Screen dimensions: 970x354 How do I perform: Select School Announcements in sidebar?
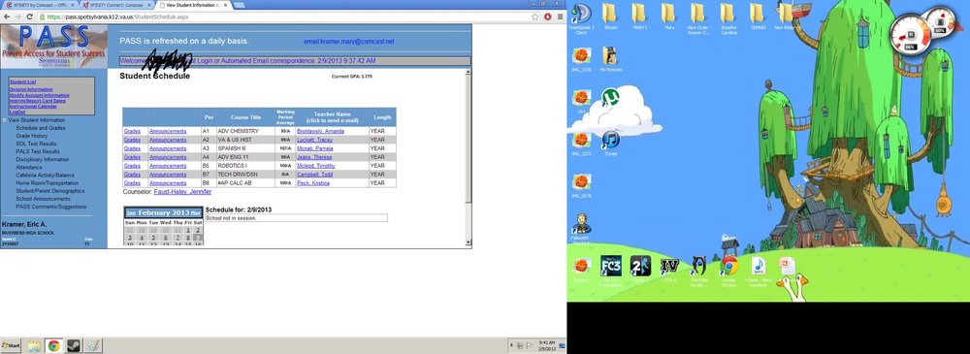tap(44, 199)
